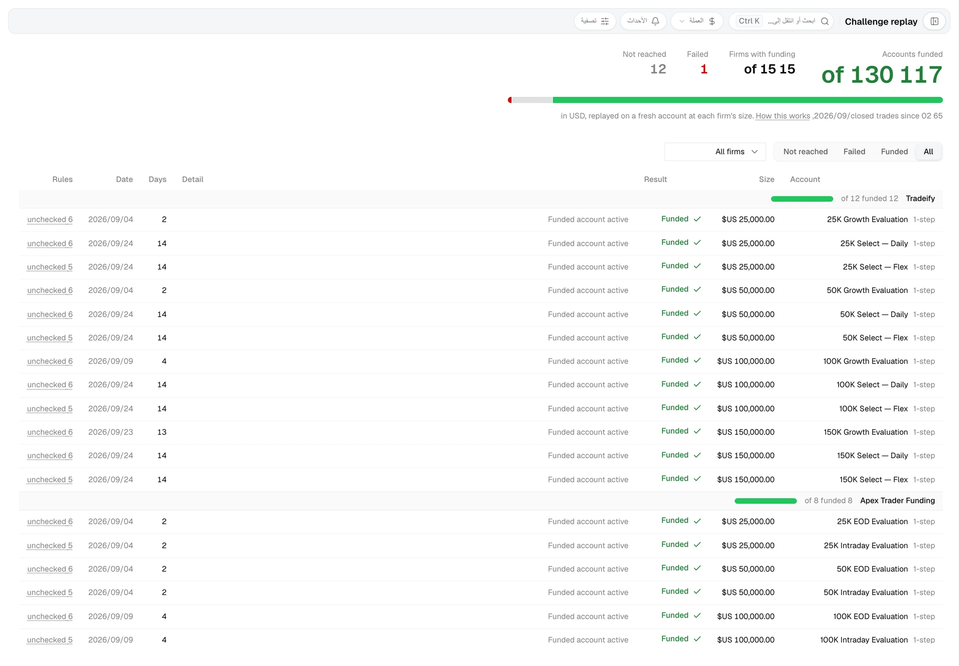Open the All firms dropdown
Screen dimensions: 959x666
[715, 151]
